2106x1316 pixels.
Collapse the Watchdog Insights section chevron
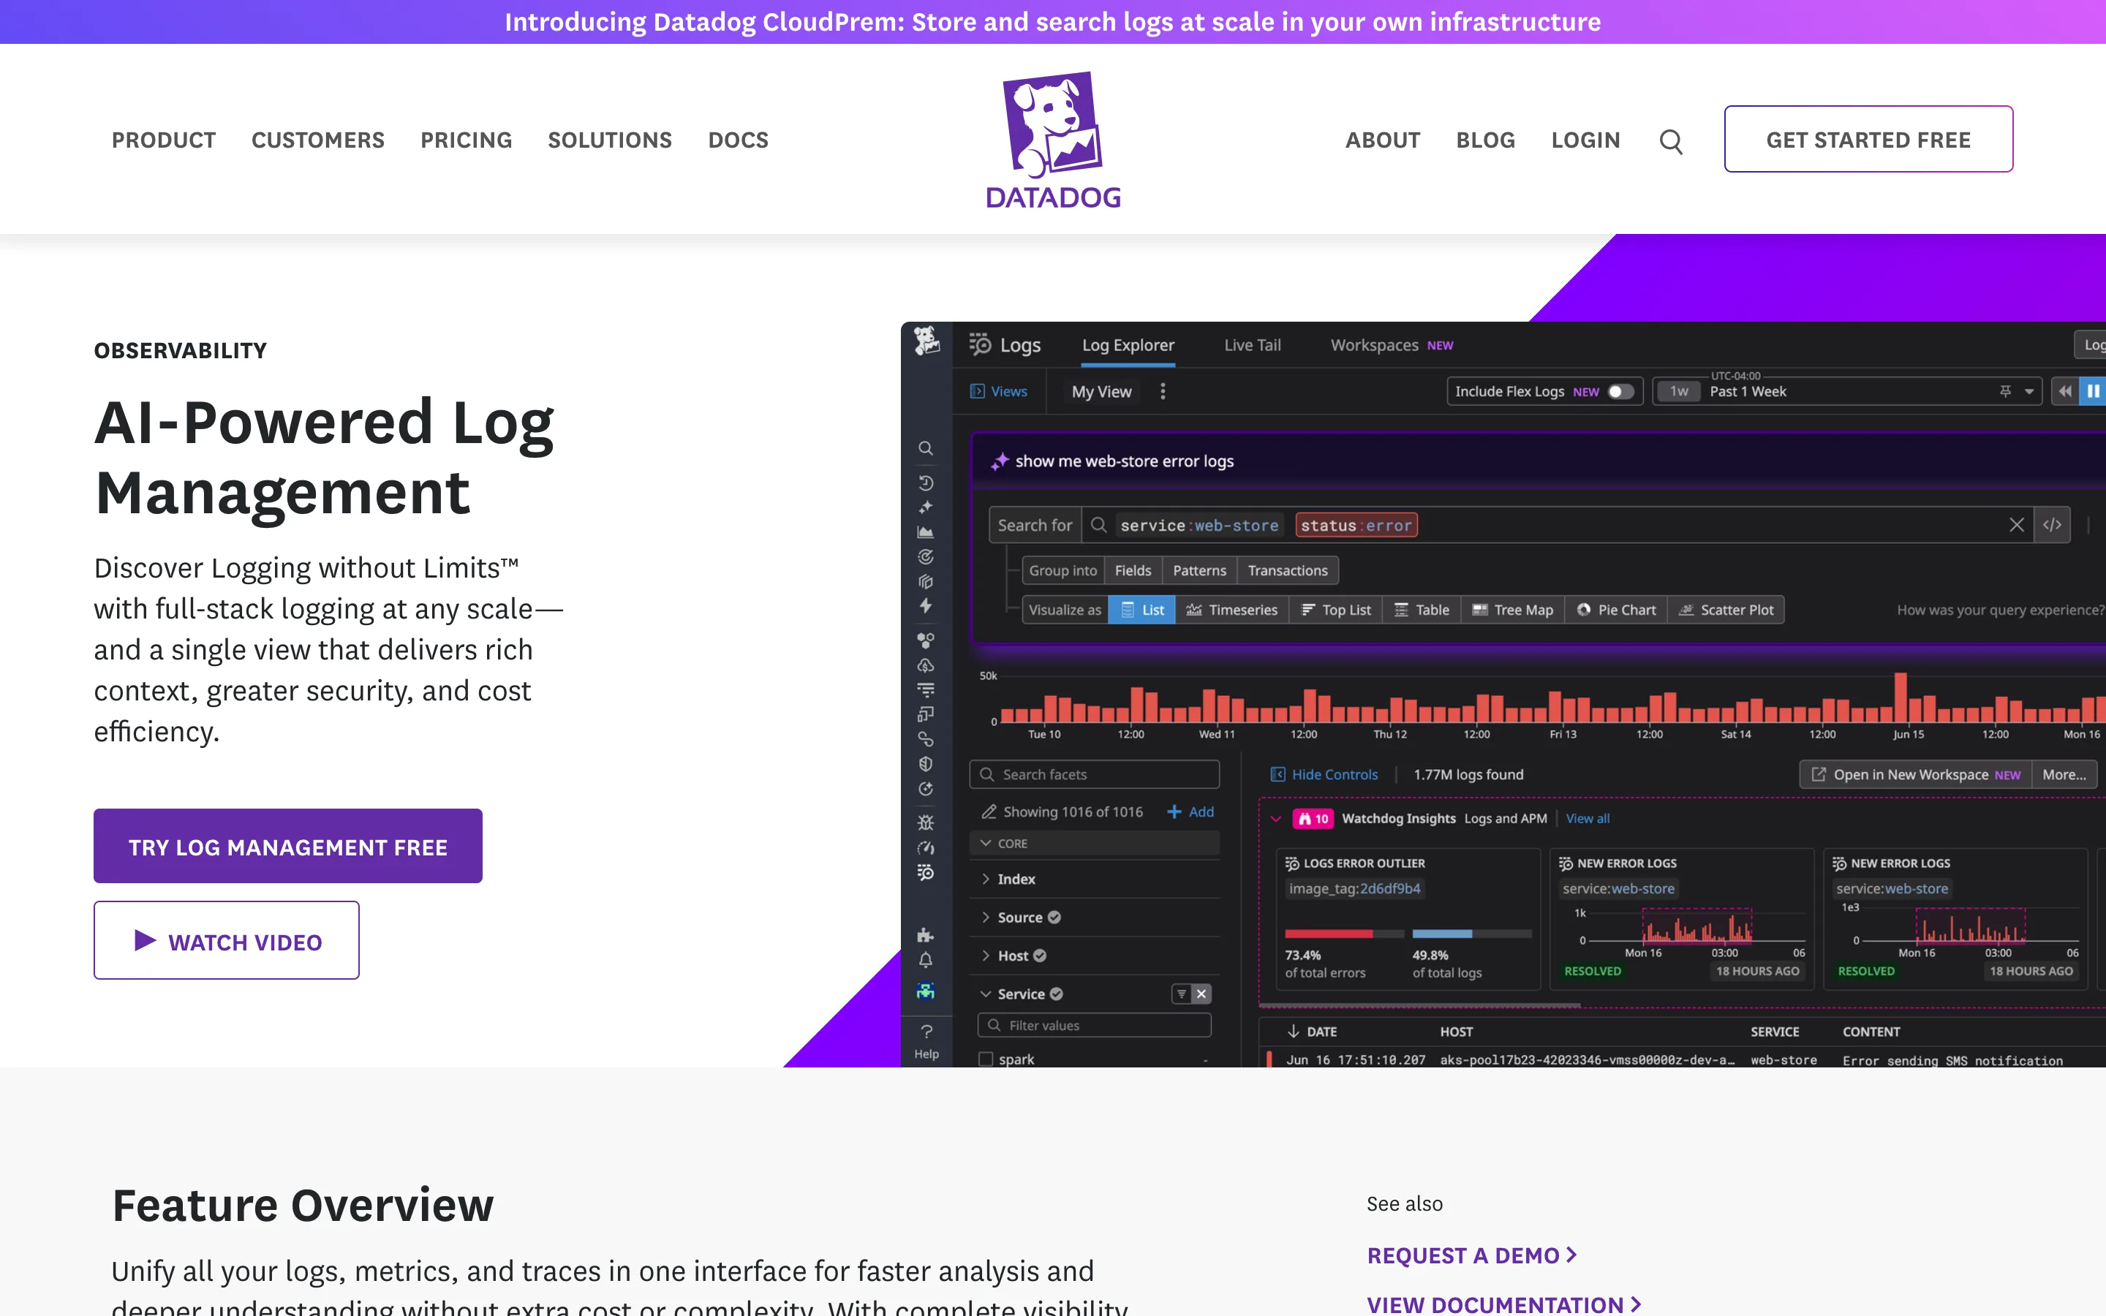click(x=1276, y=819)
